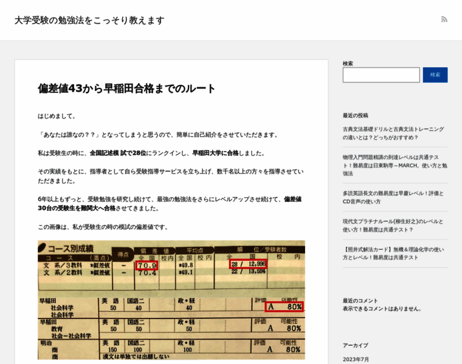
Task: Open post 古典文法基礎ドリルと古典文法トレーニング
Action: click(393, 133)
